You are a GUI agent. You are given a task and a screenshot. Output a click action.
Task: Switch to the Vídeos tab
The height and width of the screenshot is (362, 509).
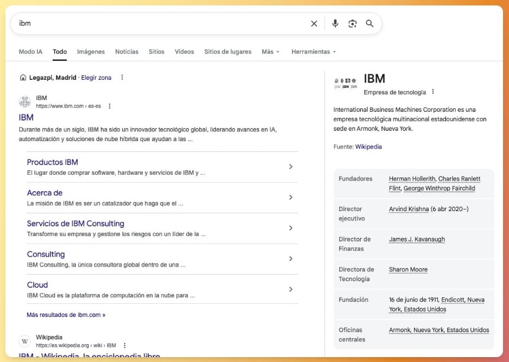click(x=184, y=52)
